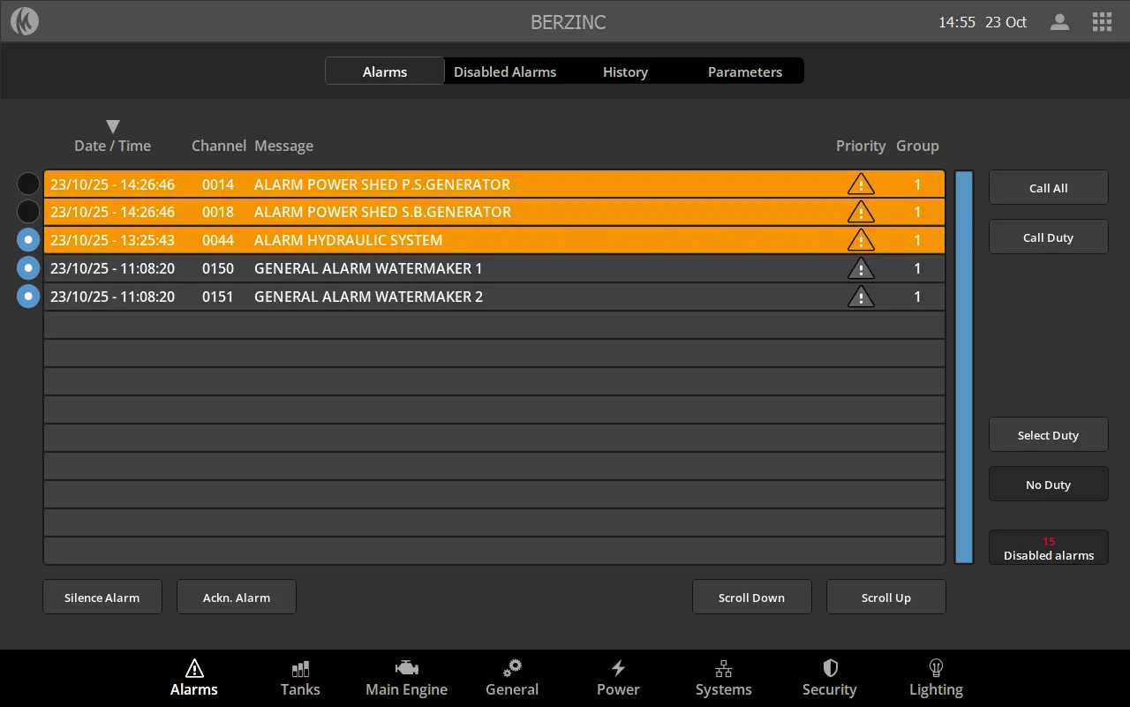
Task: Click priority warning icon for WATERMAKER 1 alarm
Action: 861,268
